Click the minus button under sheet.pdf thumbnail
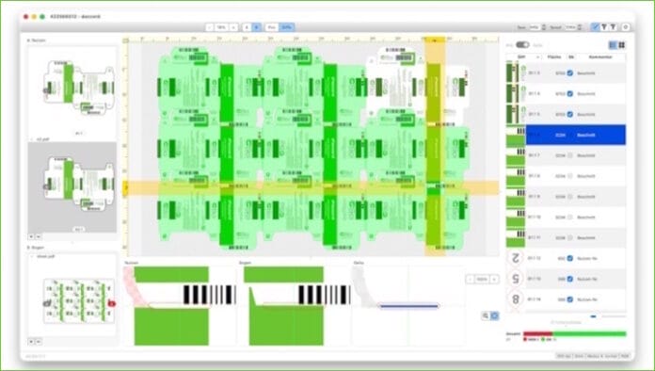Image resolution: width=655 pixels, height=371 pixels. pos(38,341)
